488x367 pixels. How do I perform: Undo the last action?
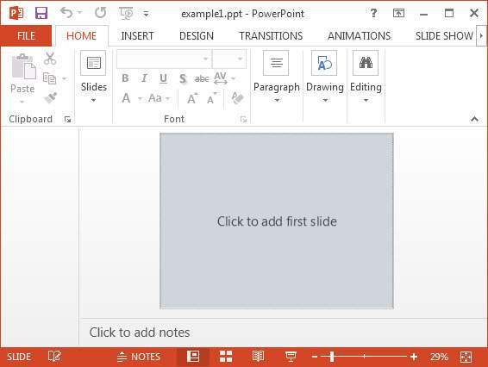point(66,12)
